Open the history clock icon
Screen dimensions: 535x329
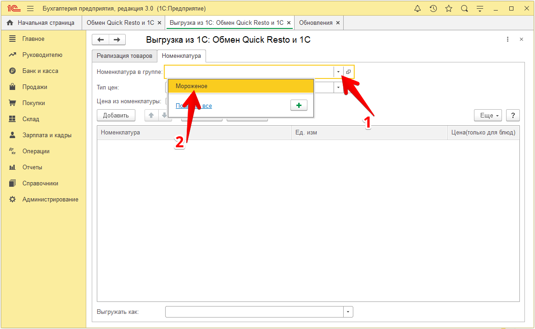(433, 9)
